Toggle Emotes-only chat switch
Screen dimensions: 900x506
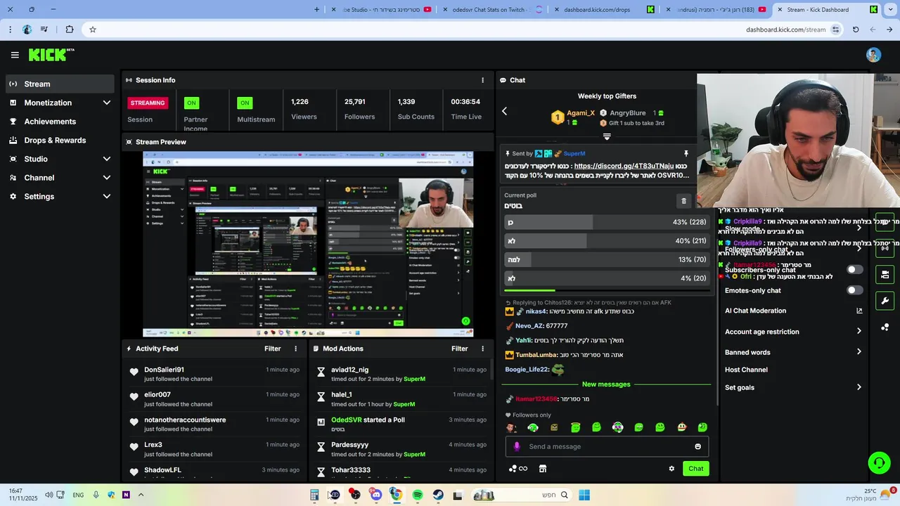point(854,290)
